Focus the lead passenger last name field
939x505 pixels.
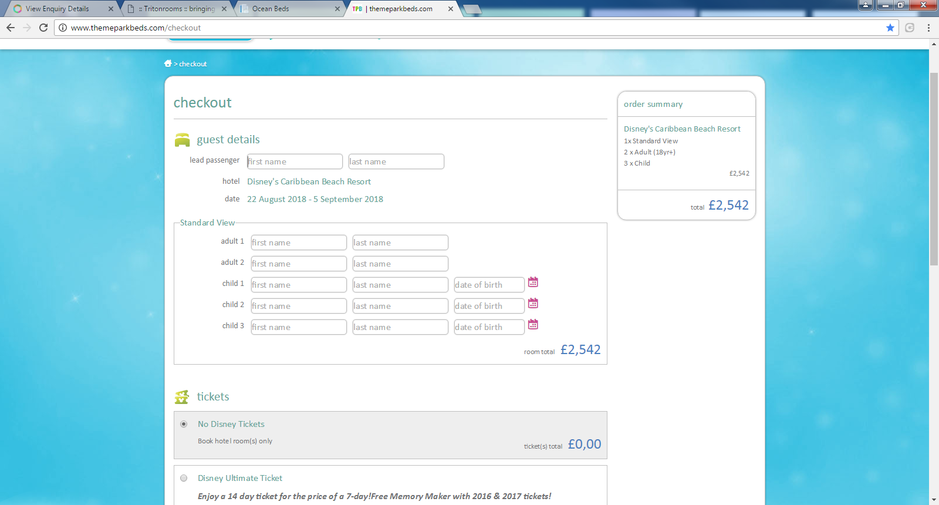coord(396,161)
